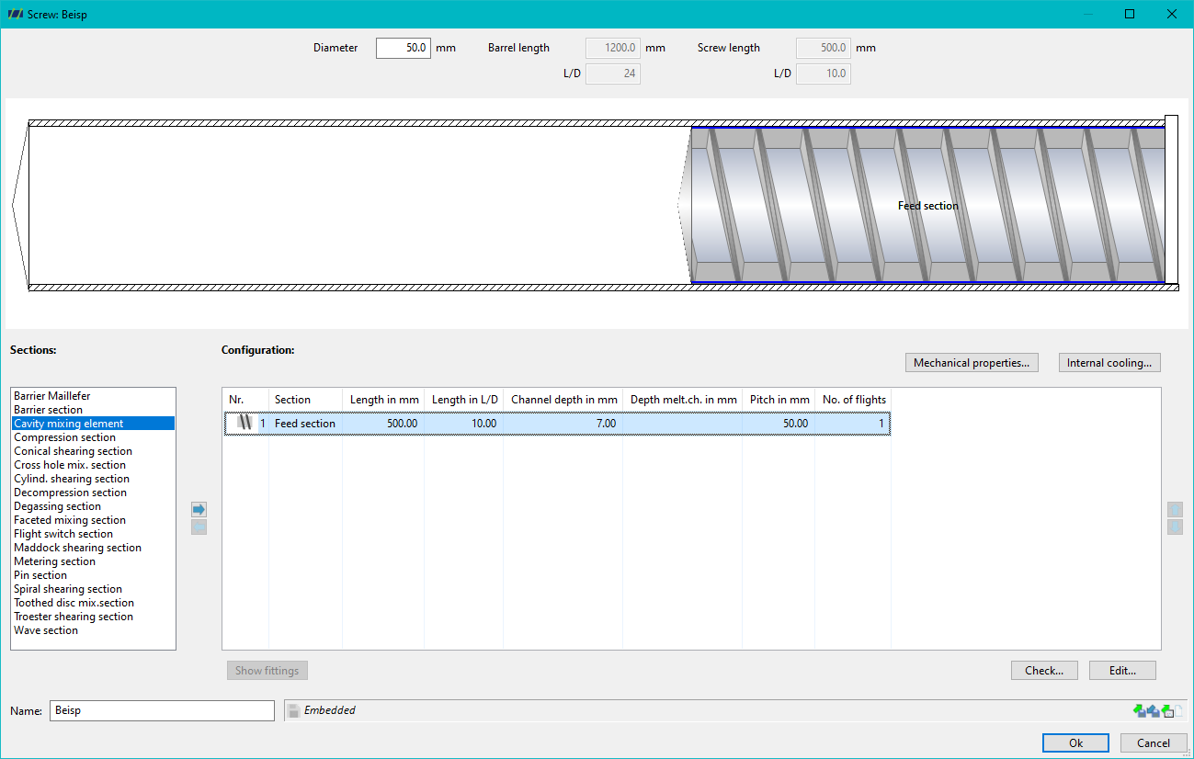The image size is (1194, 759).
Task: Open Mechanical properties dialog
Action: [x=972, y=363]
